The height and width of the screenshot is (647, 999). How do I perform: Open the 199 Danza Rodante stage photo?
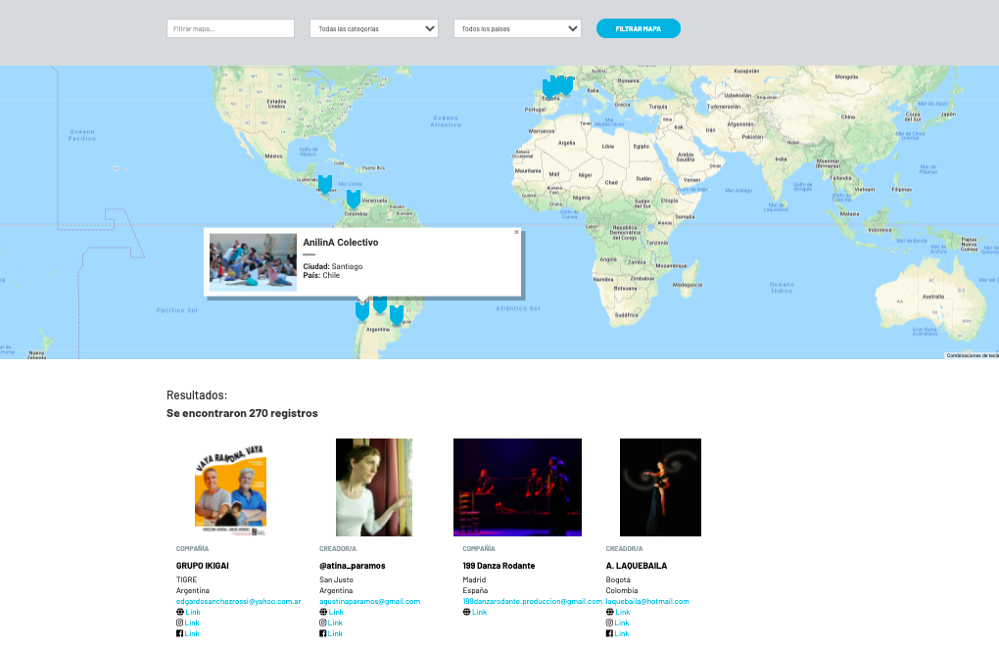tap(517, 487)
